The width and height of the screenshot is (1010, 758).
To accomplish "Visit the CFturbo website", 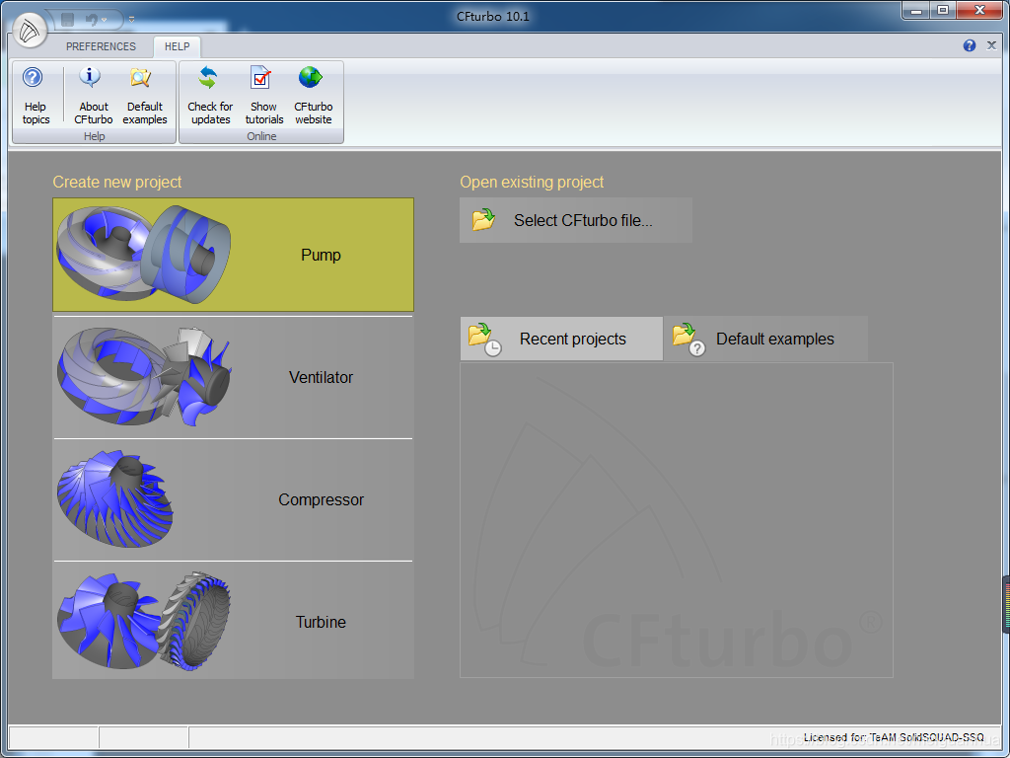I will click(313, 96).
